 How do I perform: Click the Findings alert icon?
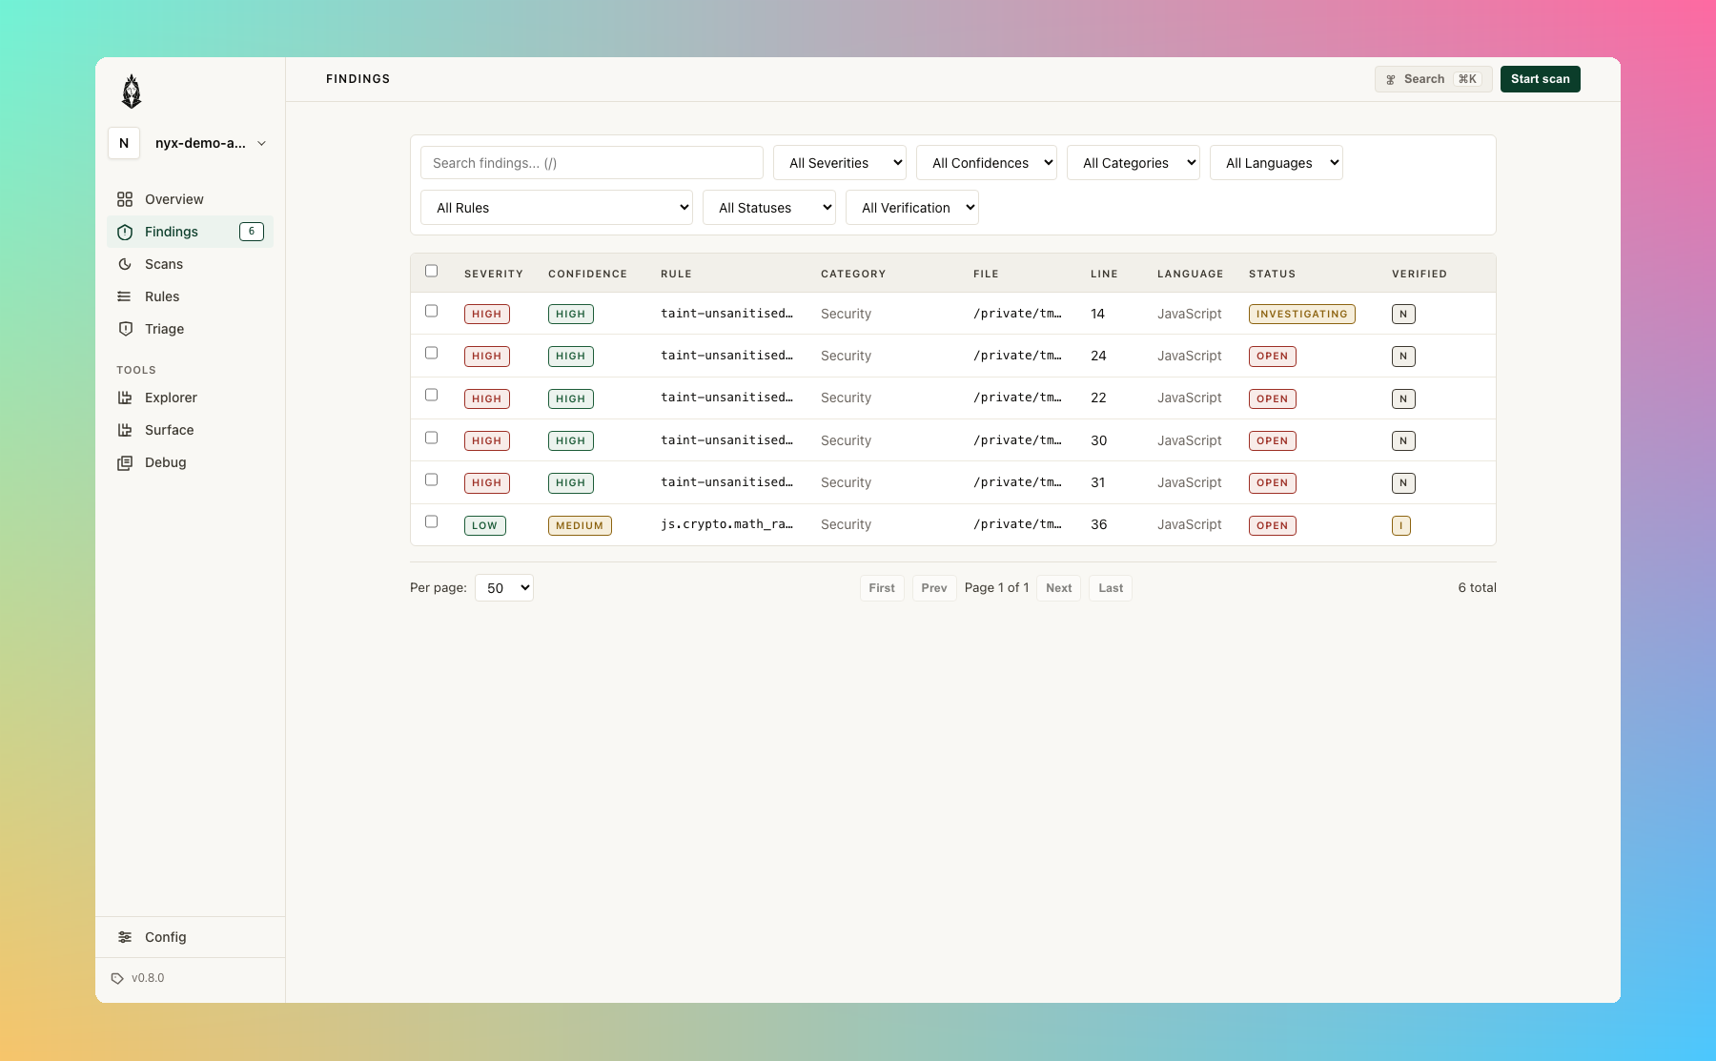click(125, 232)
